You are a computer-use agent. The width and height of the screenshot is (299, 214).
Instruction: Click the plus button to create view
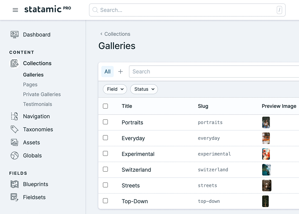(120, 71)
